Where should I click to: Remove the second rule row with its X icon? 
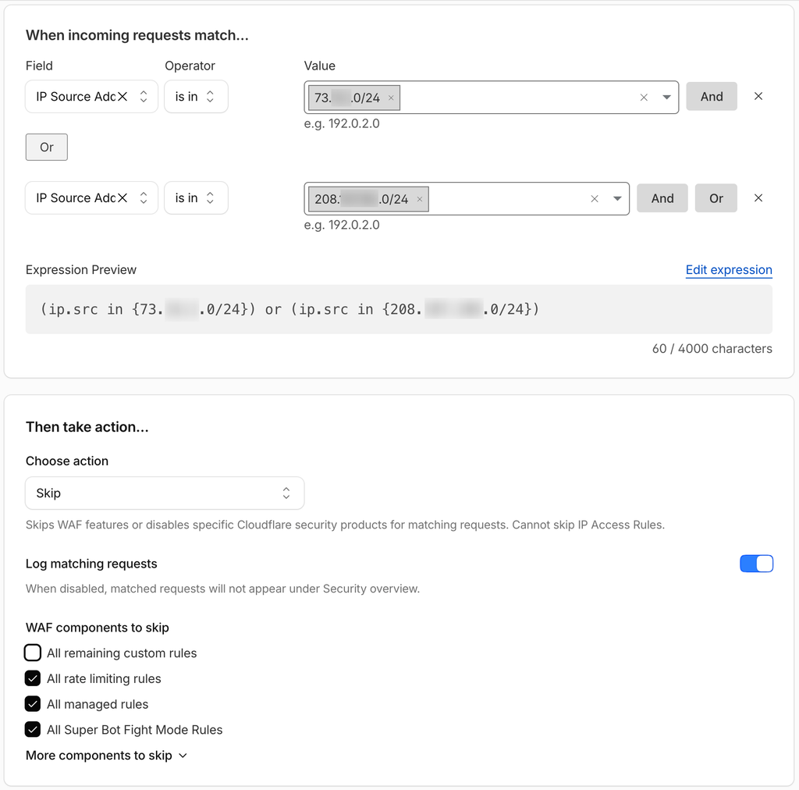(x=758, y=197)
